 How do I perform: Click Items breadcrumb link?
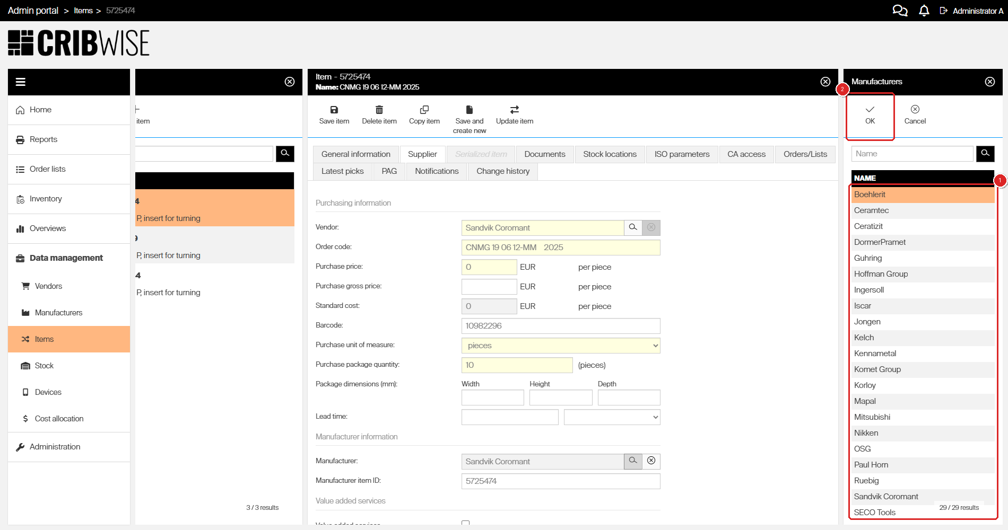pyautogui.click(x=83, y=11)
